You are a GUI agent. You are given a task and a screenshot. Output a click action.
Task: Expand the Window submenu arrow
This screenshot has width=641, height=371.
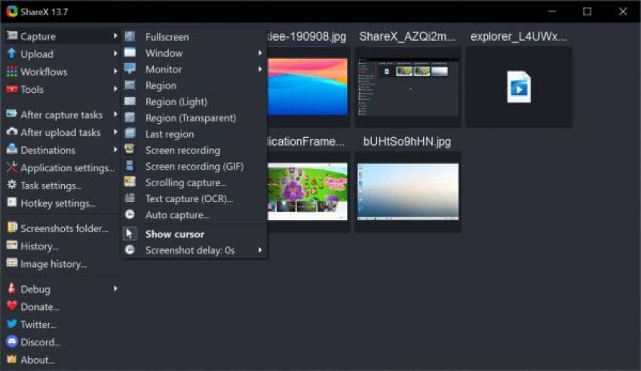click(260, 53)
